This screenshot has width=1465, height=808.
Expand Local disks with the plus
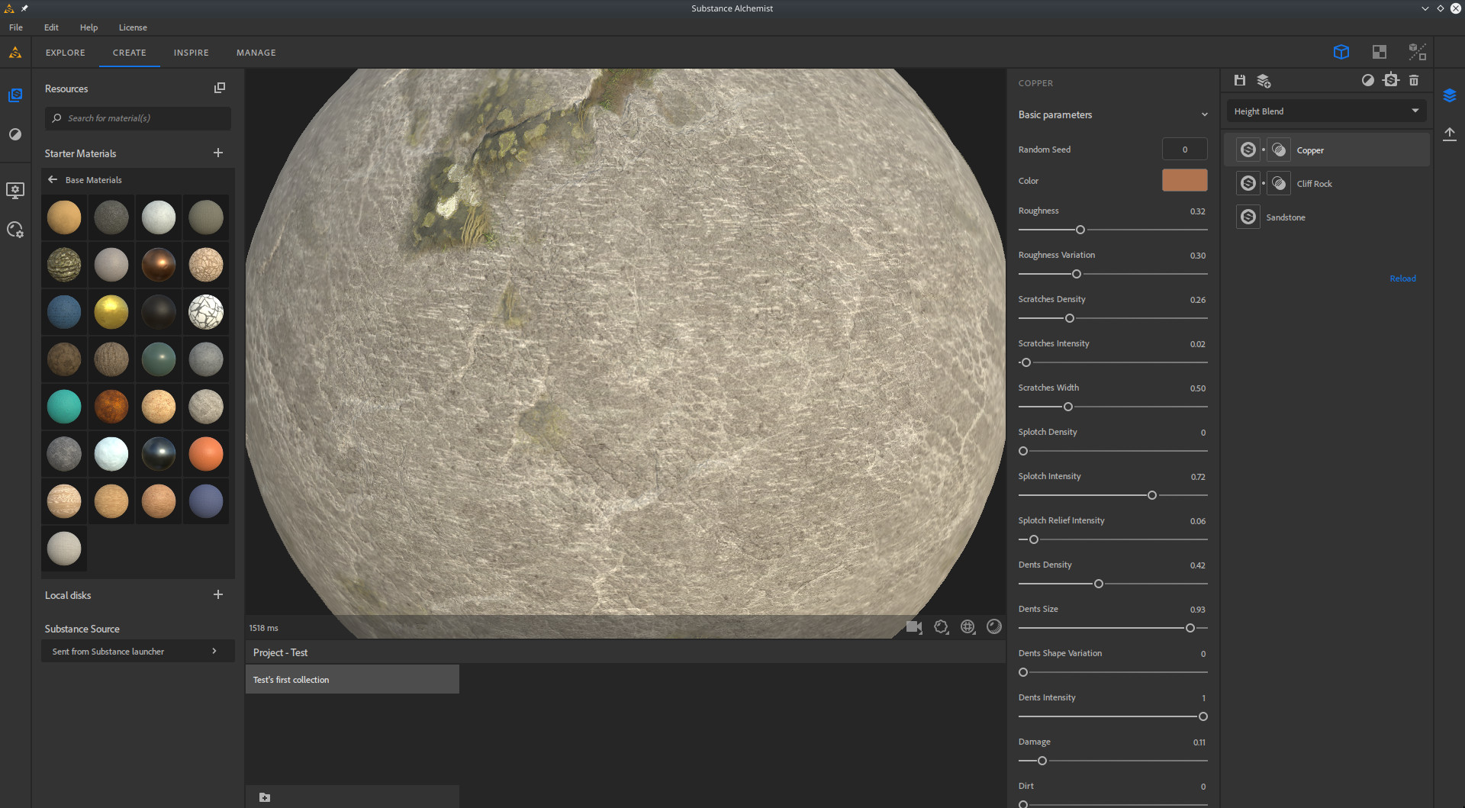click(x=218, y=594)
